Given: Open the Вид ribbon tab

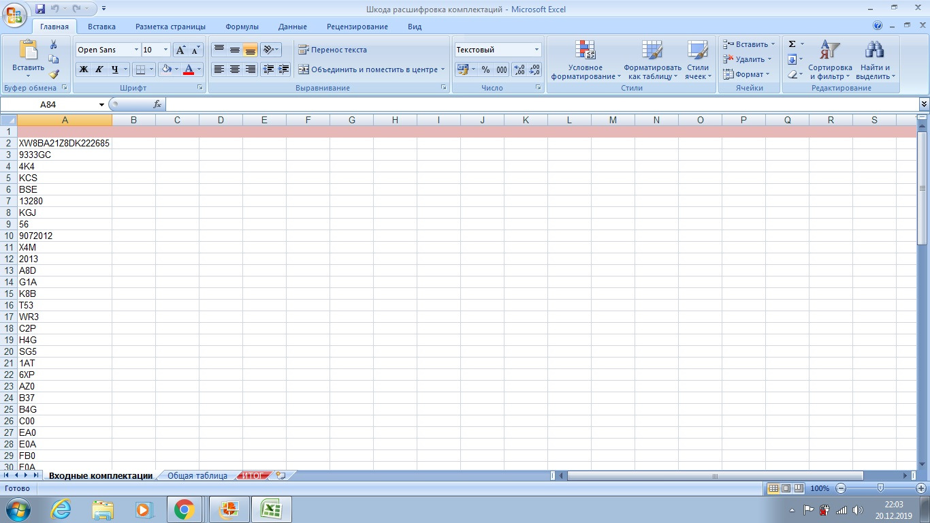Looking at the screenshot, I should pyautogui.click(x=415, y=27).
